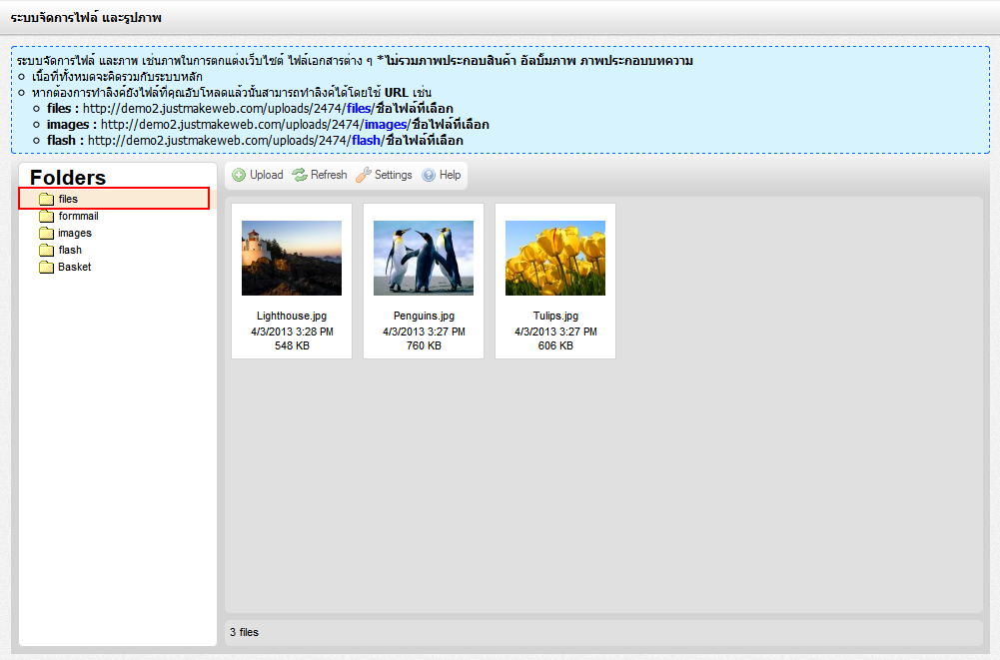Viewport: 1000px width, 660px height.
Task: Click the Tulips.jpg file name text
Action: tap(555, 316)
